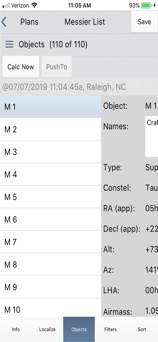The width and height of the screenshot is (158, 342).
Task: Tap the Names text box
Action: tap(152, 136)
